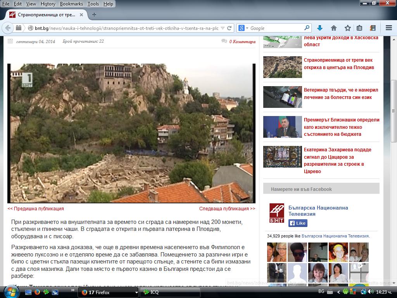Open the File menu
The height and width of the screenshot is (298, 397).
(6, 4)
